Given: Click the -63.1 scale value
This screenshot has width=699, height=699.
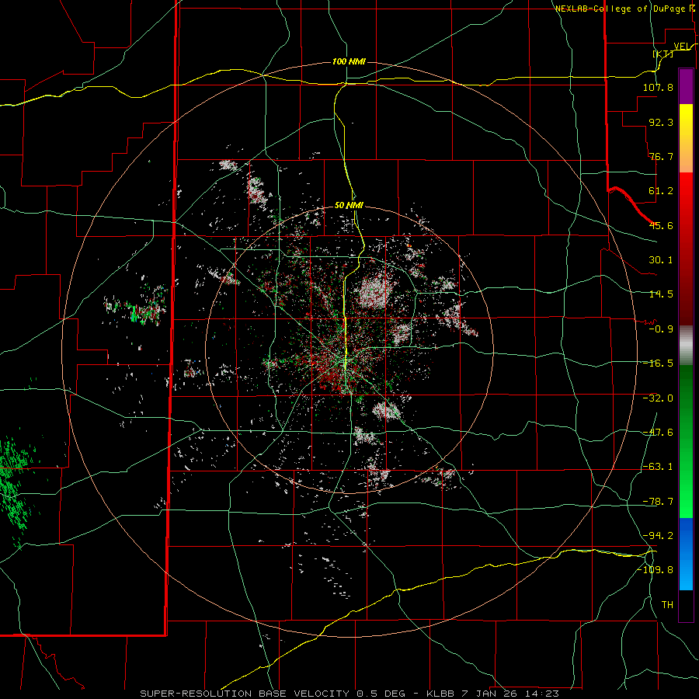Looking at the screenshot, I should click(658, 467).
